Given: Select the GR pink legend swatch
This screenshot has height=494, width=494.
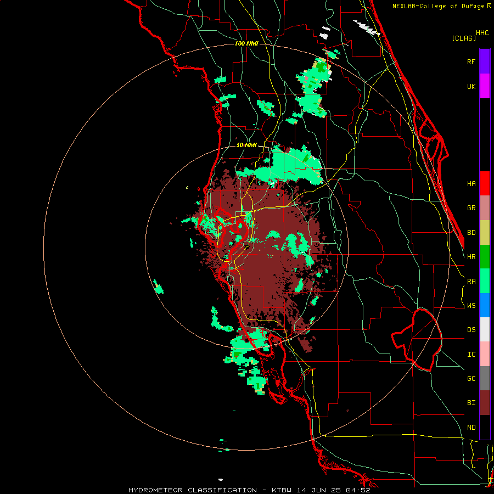Looking at the screenshot, I should (485, 208).
